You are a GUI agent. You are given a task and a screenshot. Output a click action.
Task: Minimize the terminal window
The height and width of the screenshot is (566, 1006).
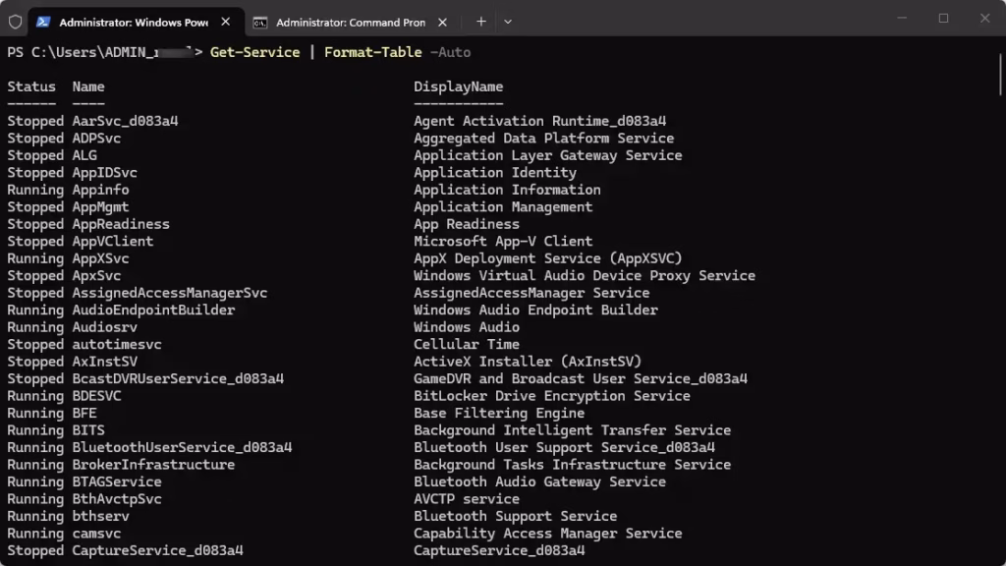(902, 18)
